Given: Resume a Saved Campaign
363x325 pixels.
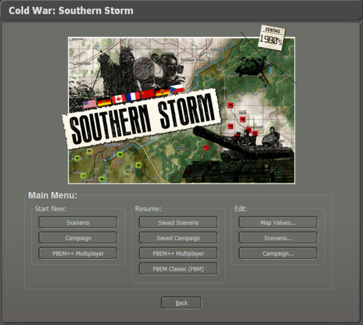Looking at the screenshot, I should click(x=178, y=238).
